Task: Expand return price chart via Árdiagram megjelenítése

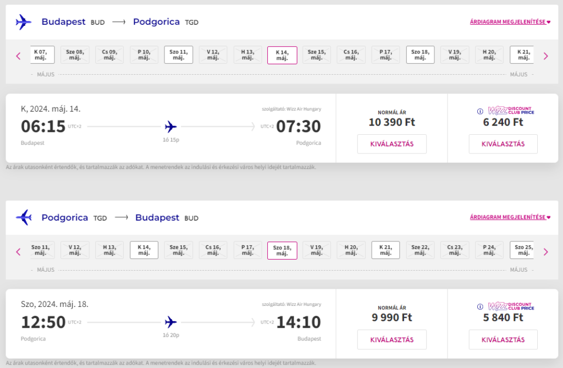Action: (510, 217)
